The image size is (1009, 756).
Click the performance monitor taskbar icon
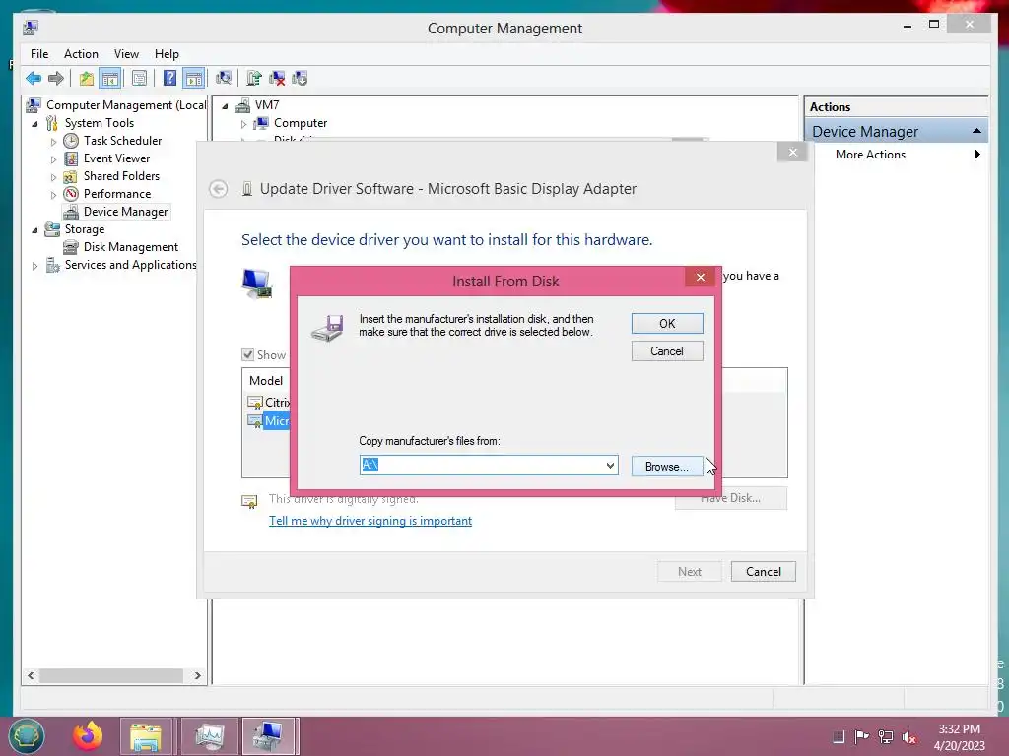point(209,736)
